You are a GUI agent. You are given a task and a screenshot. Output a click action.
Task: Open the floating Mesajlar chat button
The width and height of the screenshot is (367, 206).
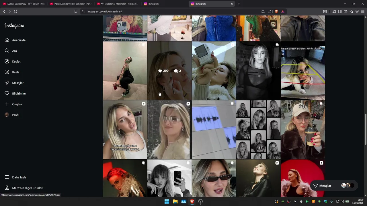pyautogui.click(x=334, y=186)
